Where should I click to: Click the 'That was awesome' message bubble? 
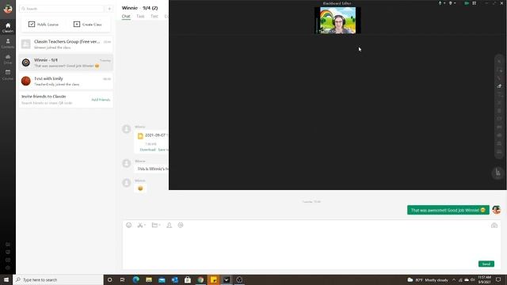(448, 210)
